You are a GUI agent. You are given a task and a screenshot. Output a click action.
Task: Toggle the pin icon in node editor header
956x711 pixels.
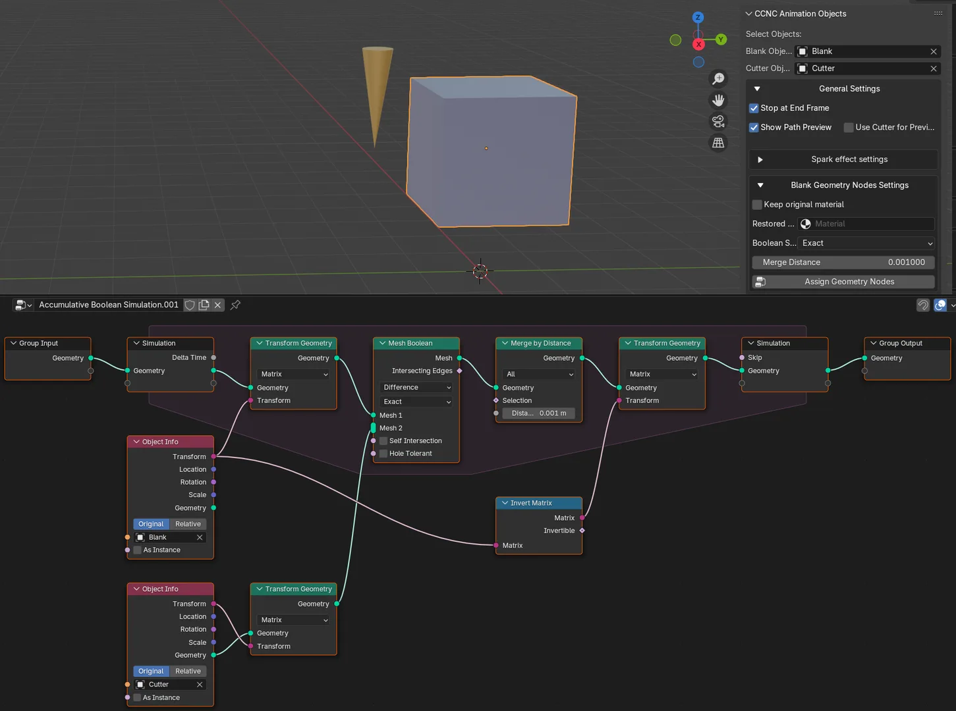(x=235, y=305)
